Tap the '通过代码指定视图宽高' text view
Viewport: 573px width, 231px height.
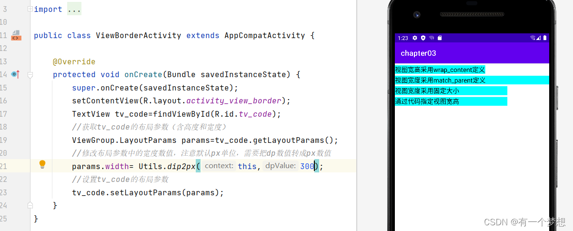451,101
